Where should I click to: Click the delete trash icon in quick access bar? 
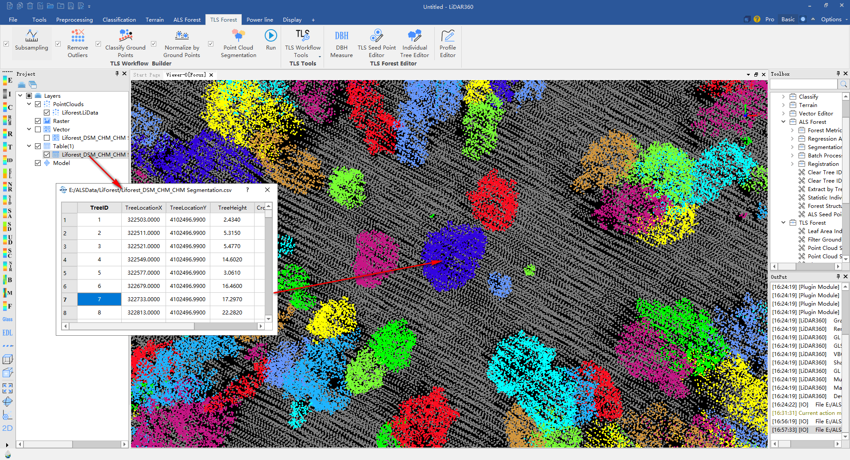(x=30, y=6)
